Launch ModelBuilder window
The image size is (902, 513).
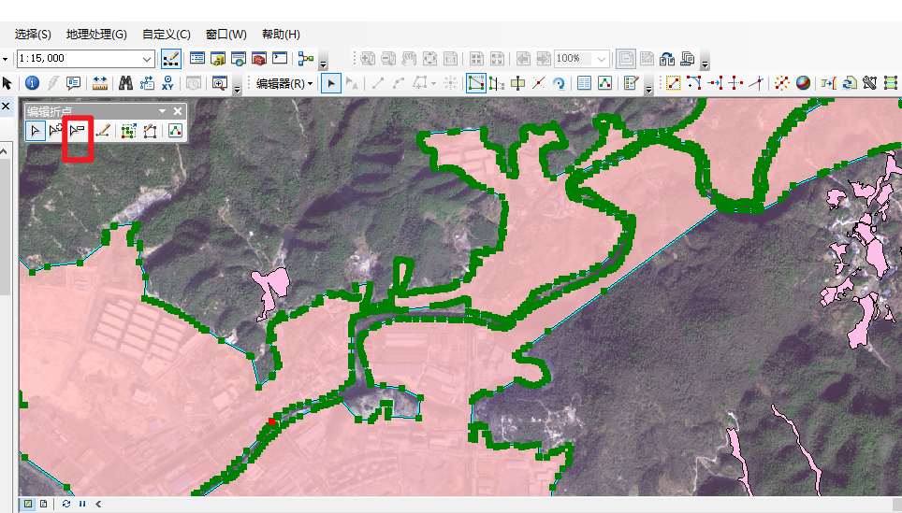click(x=306, y=59)
